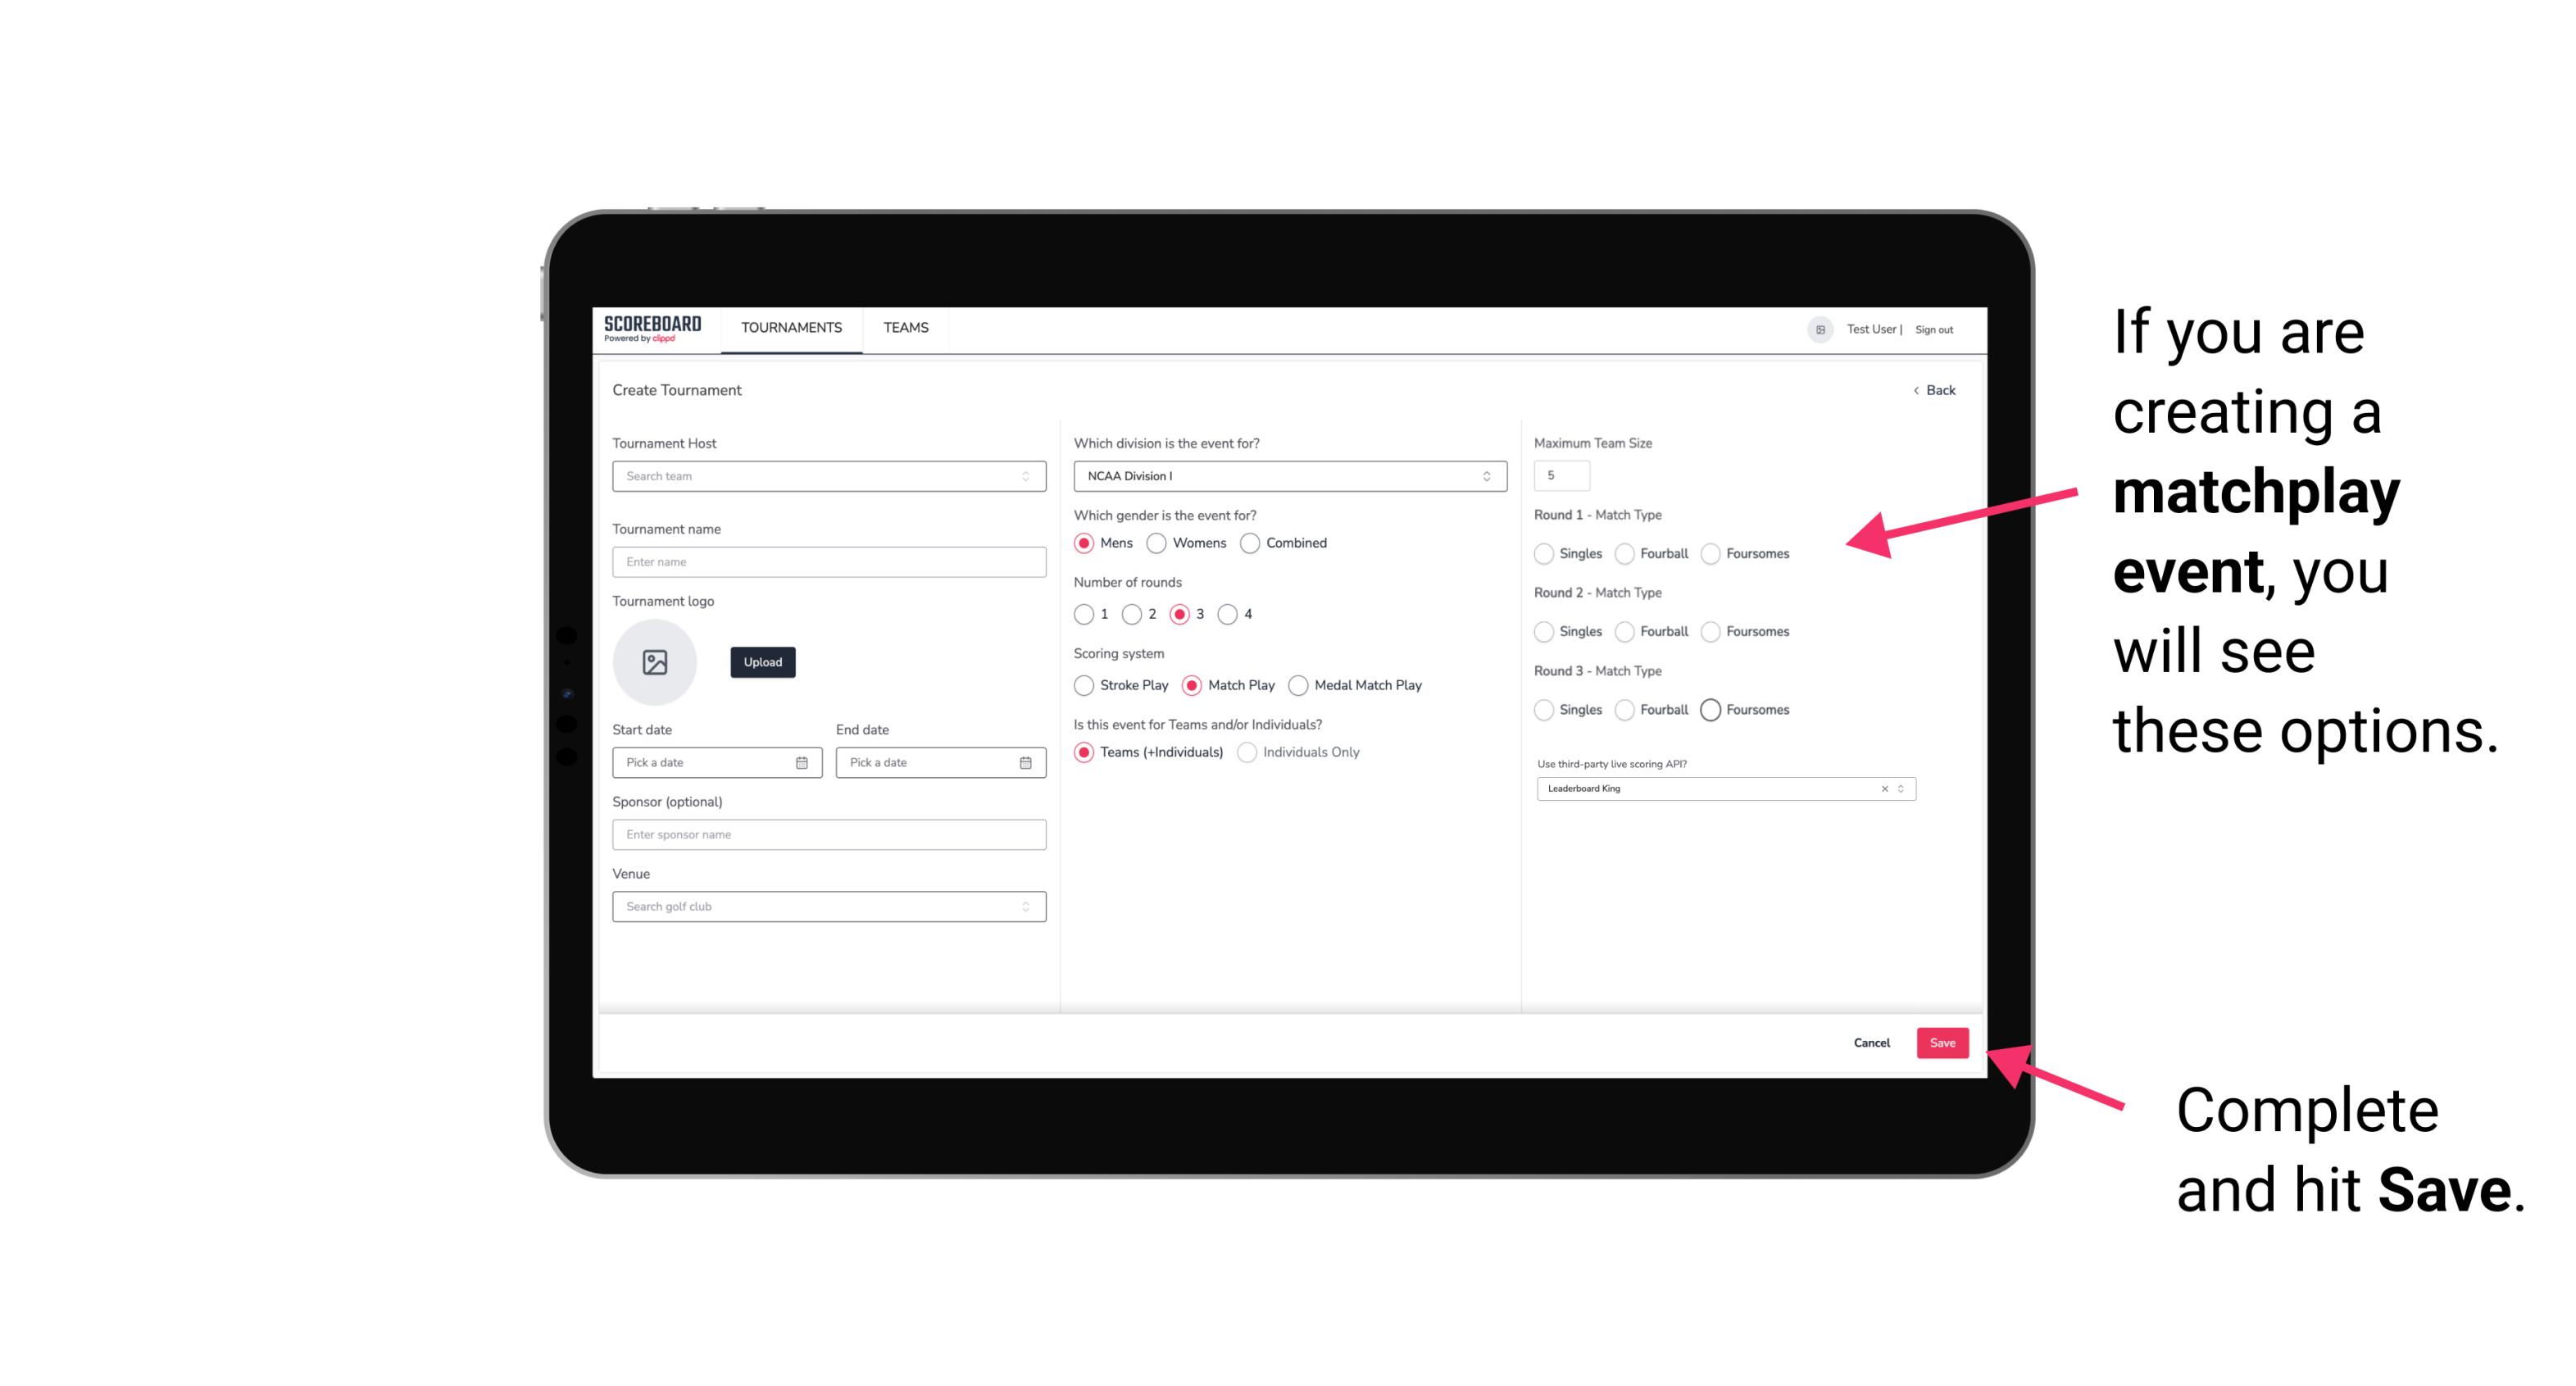Image resolution: width=2576 pixels, height=1386 pixels.
Task: Click the Upload tournament logo button
Action: point(762,662)
